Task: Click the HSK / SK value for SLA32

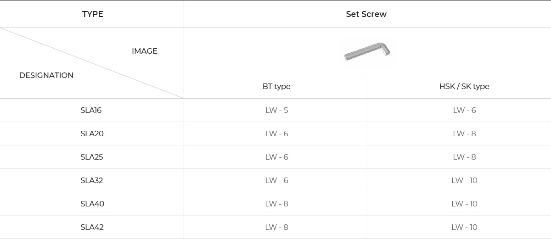Action: [x=464, y=180]
